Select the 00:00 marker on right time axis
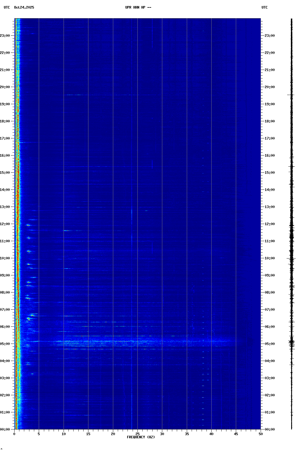The width and height of the screenshot is (304, 452). [x=269, y=429]
